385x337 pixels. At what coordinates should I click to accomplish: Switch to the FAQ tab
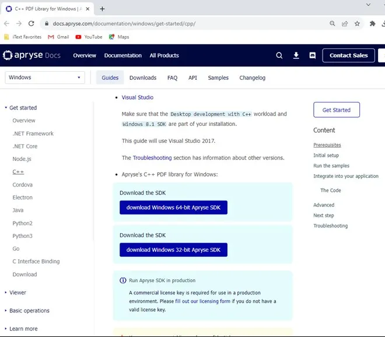pos(172,78)
